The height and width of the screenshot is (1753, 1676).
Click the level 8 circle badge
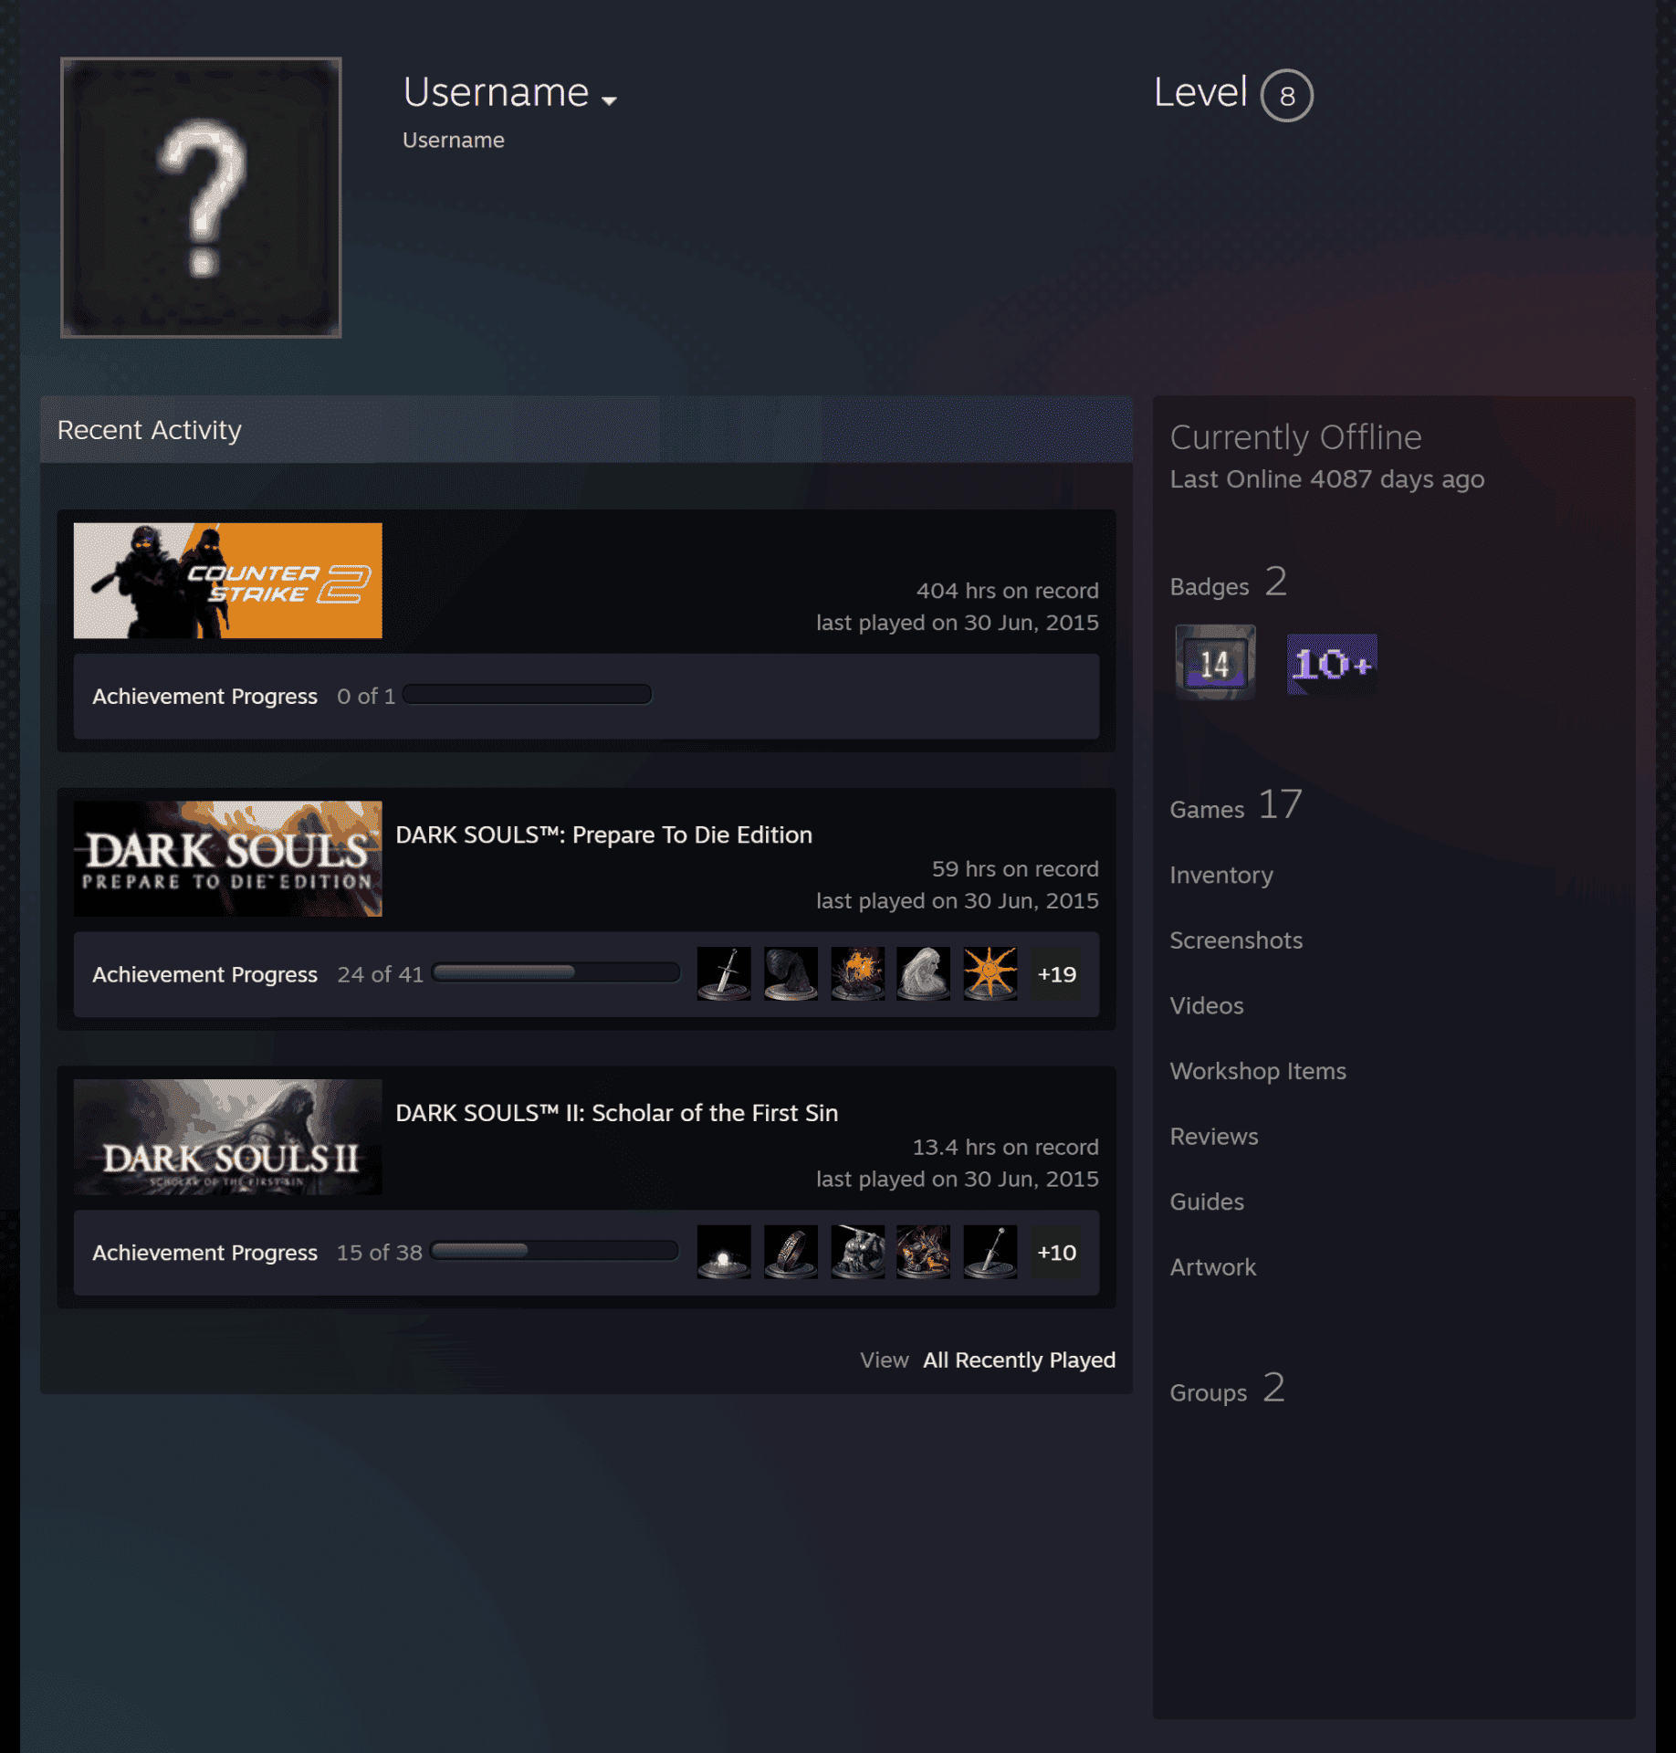click(x=1286, y=96)
